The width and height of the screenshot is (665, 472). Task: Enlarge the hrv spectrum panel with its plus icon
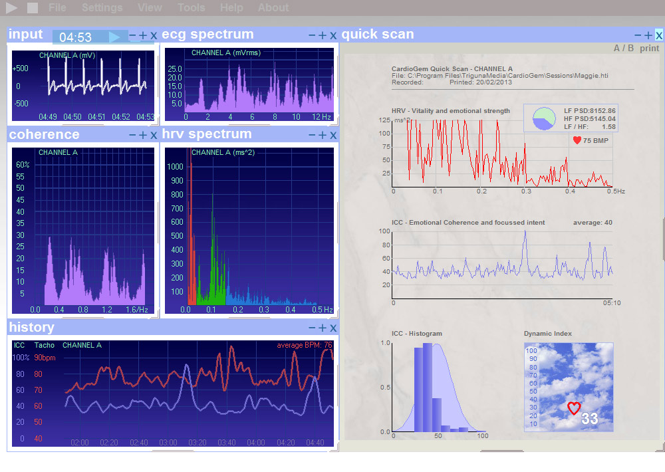tap(323, 135)
